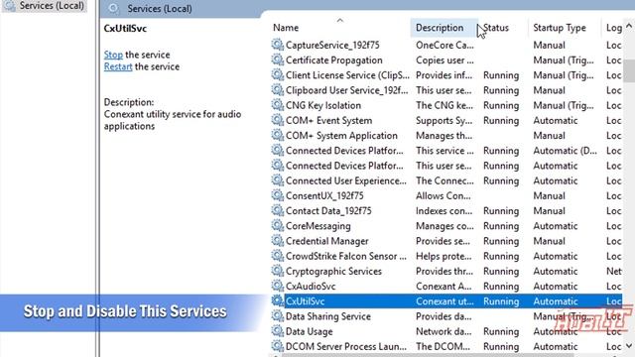This screenshot has height=357, width=635.
Task: Click 'Allows Con...' description cell
Action: (x=444, y=195)
